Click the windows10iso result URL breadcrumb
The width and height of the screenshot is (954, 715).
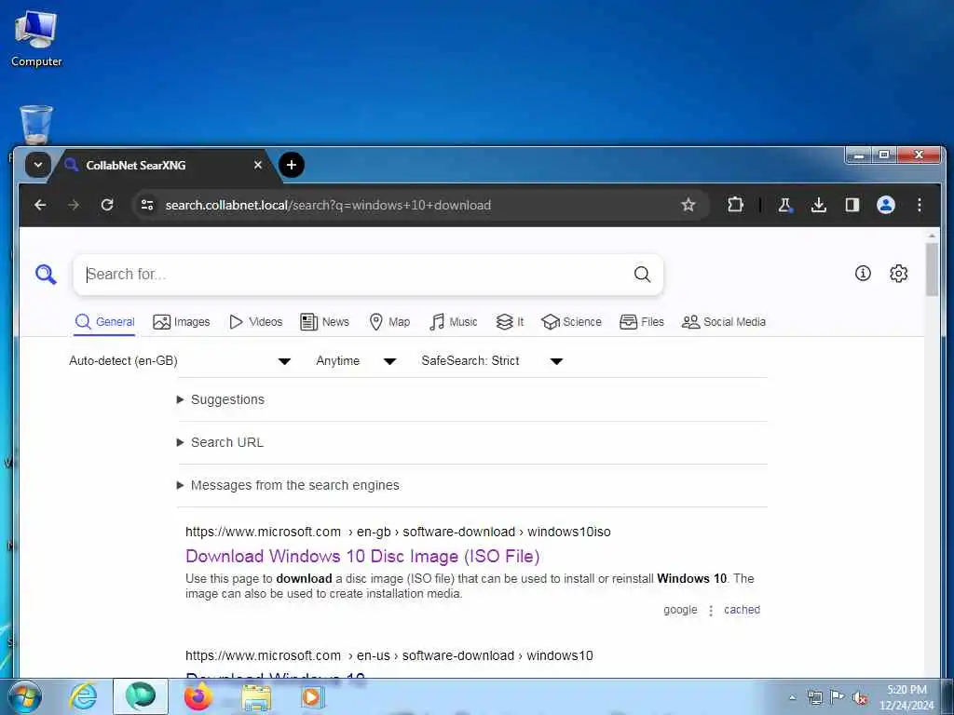398,532
